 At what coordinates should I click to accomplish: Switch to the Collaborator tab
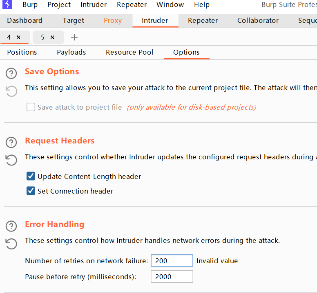[258, 20]
